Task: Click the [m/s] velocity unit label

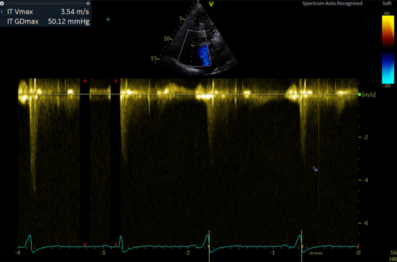Action: (x=369, y=94)
